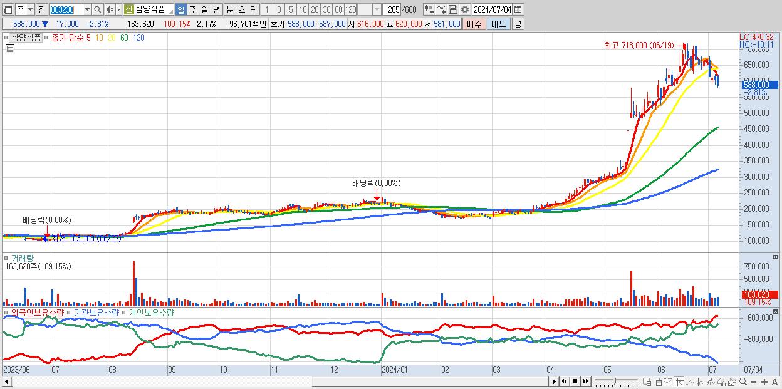Select the 1 interval button
This screenshot has height=389, width=782.
(x=266, y=9)
